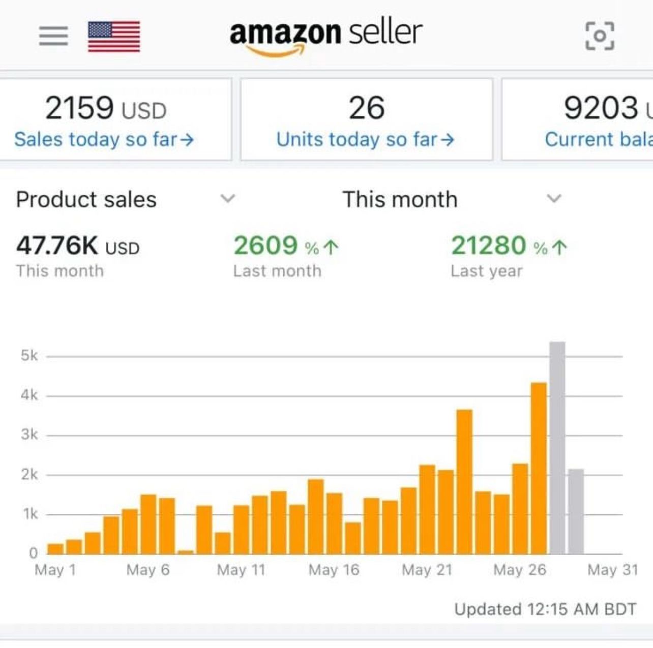Tap the US flag marketplace icon
The width and height of the screenshot is (653, 648).
[114, 37]
